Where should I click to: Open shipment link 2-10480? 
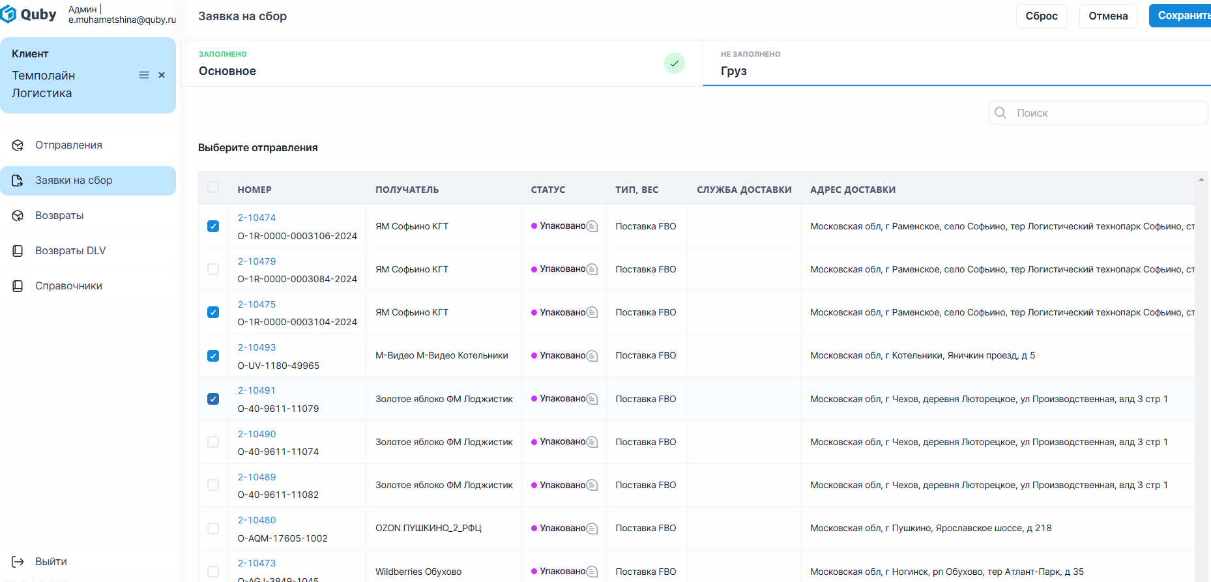[257, 520]
